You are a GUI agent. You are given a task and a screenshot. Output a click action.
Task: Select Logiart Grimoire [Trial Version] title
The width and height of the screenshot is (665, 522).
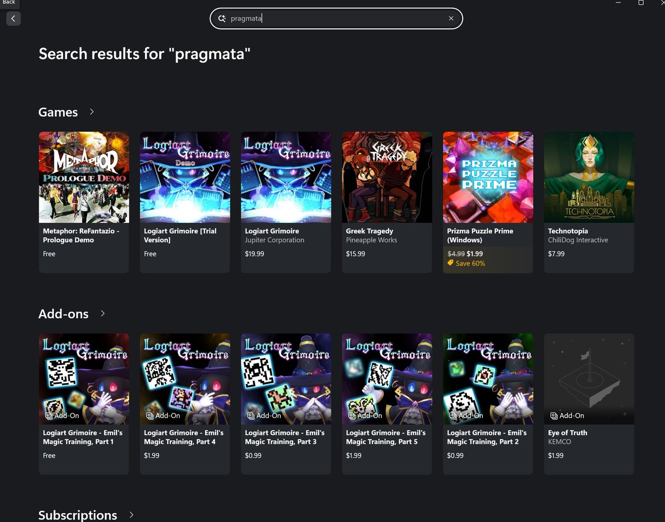180,236
